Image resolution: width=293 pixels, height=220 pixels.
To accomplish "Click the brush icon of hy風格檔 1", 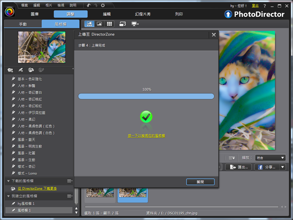I will coord(13,203).
